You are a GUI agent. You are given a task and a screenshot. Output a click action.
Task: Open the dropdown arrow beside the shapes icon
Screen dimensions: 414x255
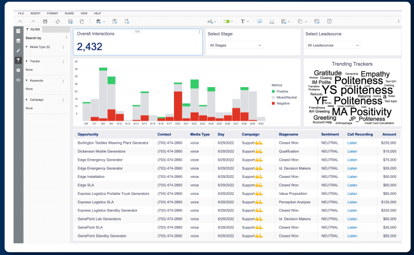[306, 22]
